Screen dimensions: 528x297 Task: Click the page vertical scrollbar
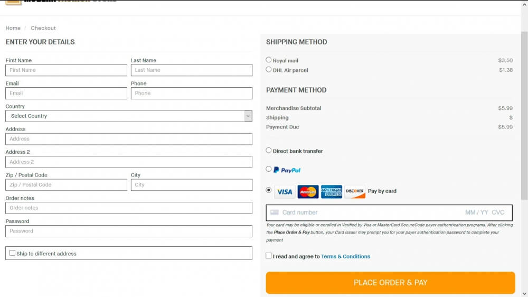[x=524, y=116]
